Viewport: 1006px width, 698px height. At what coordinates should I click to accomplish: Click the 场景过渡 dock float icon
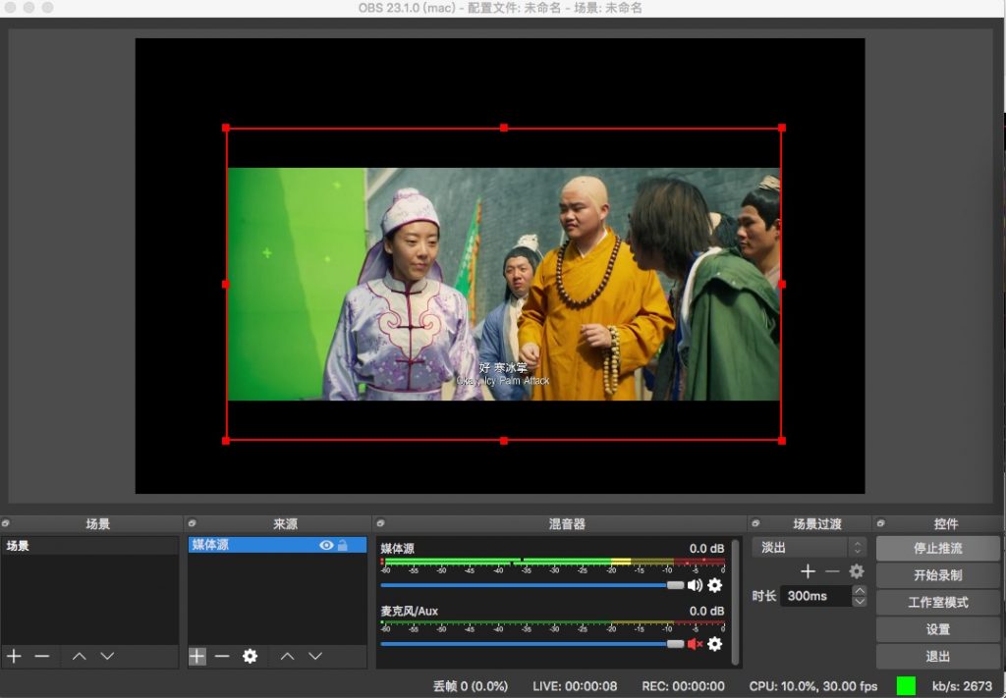[755, 523]
